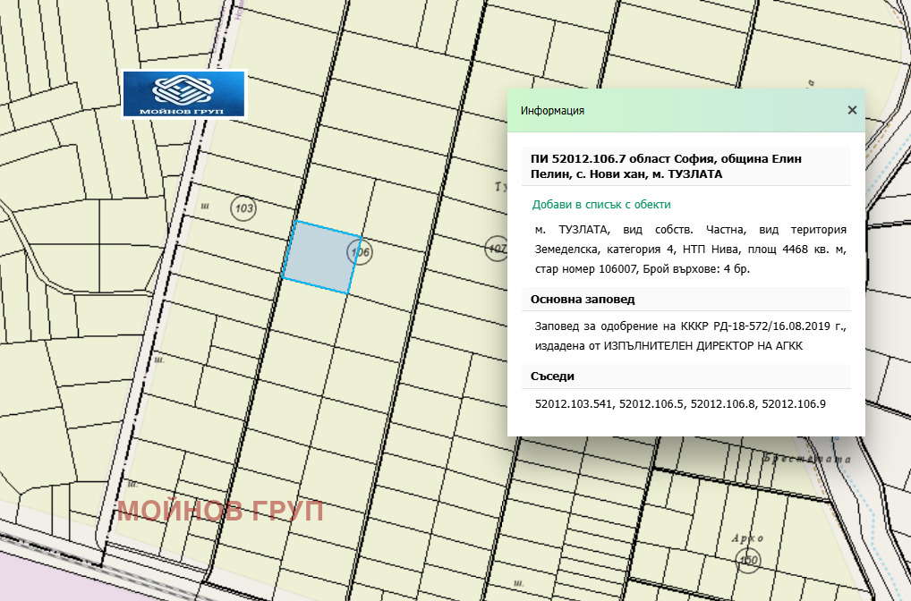
Task: Close the Информация popup
Action: click(x=852, y=110)
